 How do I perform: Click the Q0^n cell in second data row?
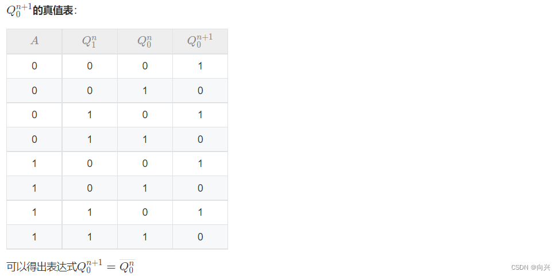(145, 91)
